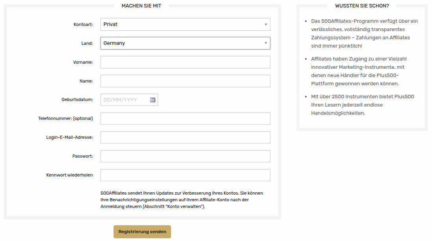The height and width of the screenshot is (241, 432).
Task: Click into the Vorname input field
Action: pos(185,62)
